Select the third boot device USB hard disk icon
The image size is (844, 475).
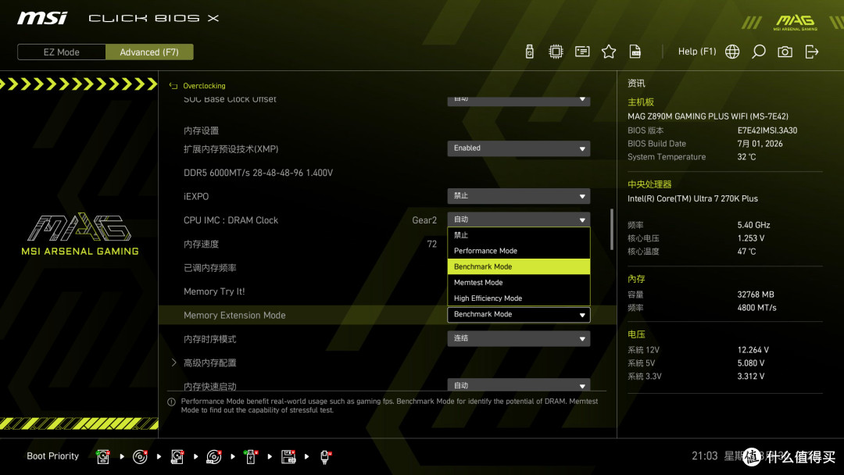(x=177, y=457)
